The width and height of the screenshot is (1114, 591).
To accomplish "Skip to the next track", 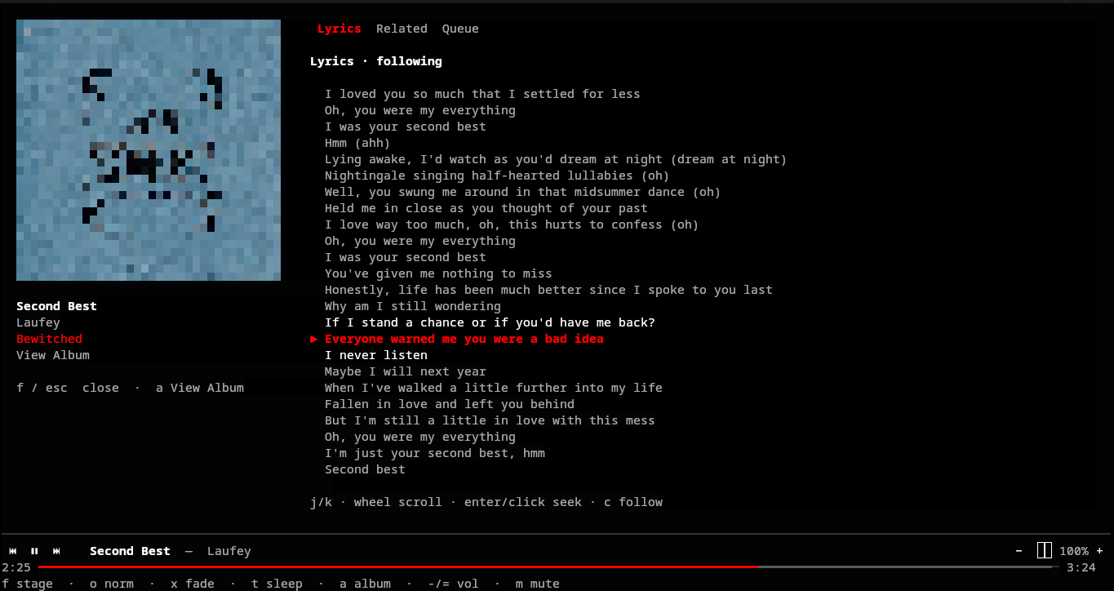I will [x=56, y=551].
